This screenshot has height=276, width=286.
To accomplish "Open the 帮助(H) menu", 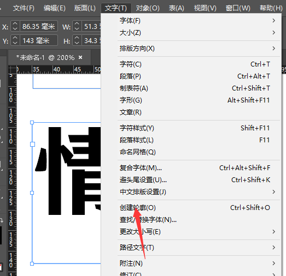I will point(271,8).
